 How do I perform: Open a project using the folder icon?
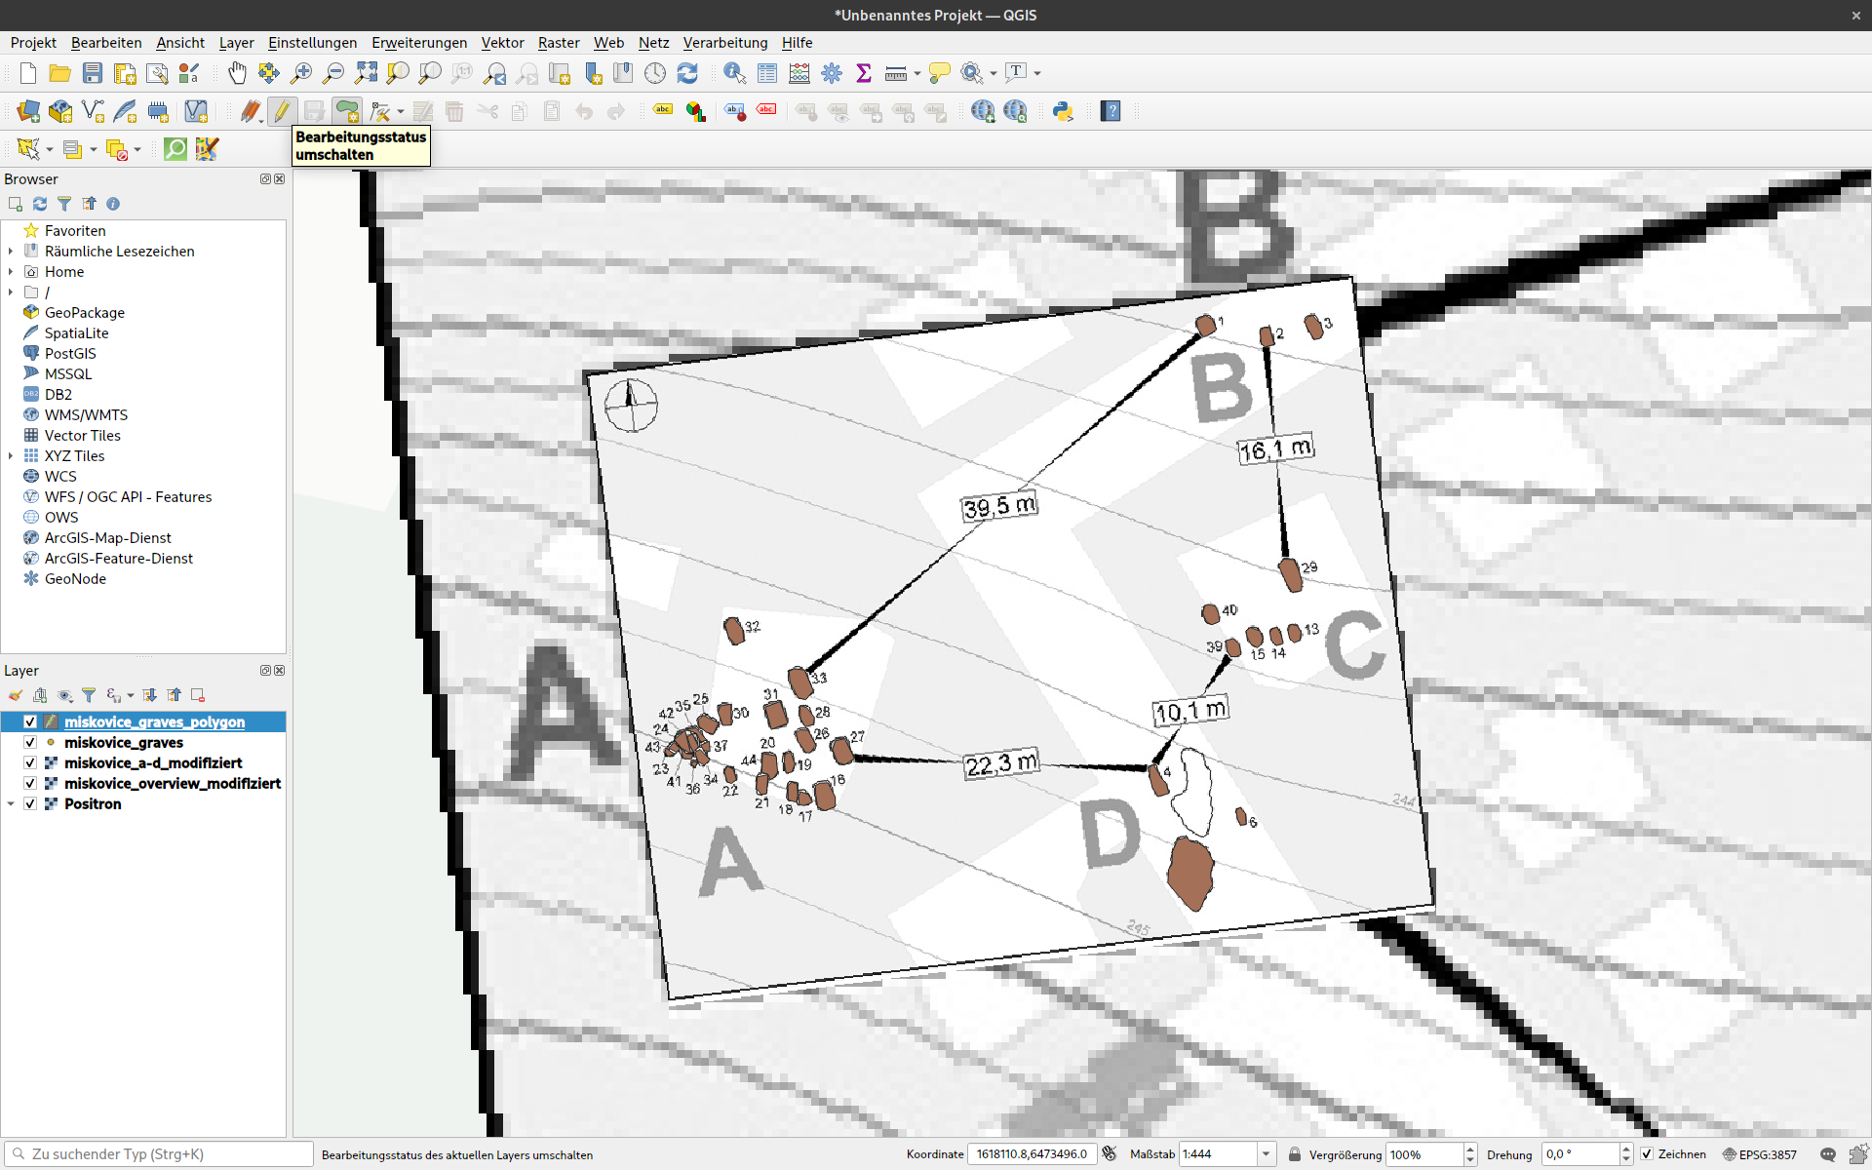pyautogui.click(x=60, y=73)
